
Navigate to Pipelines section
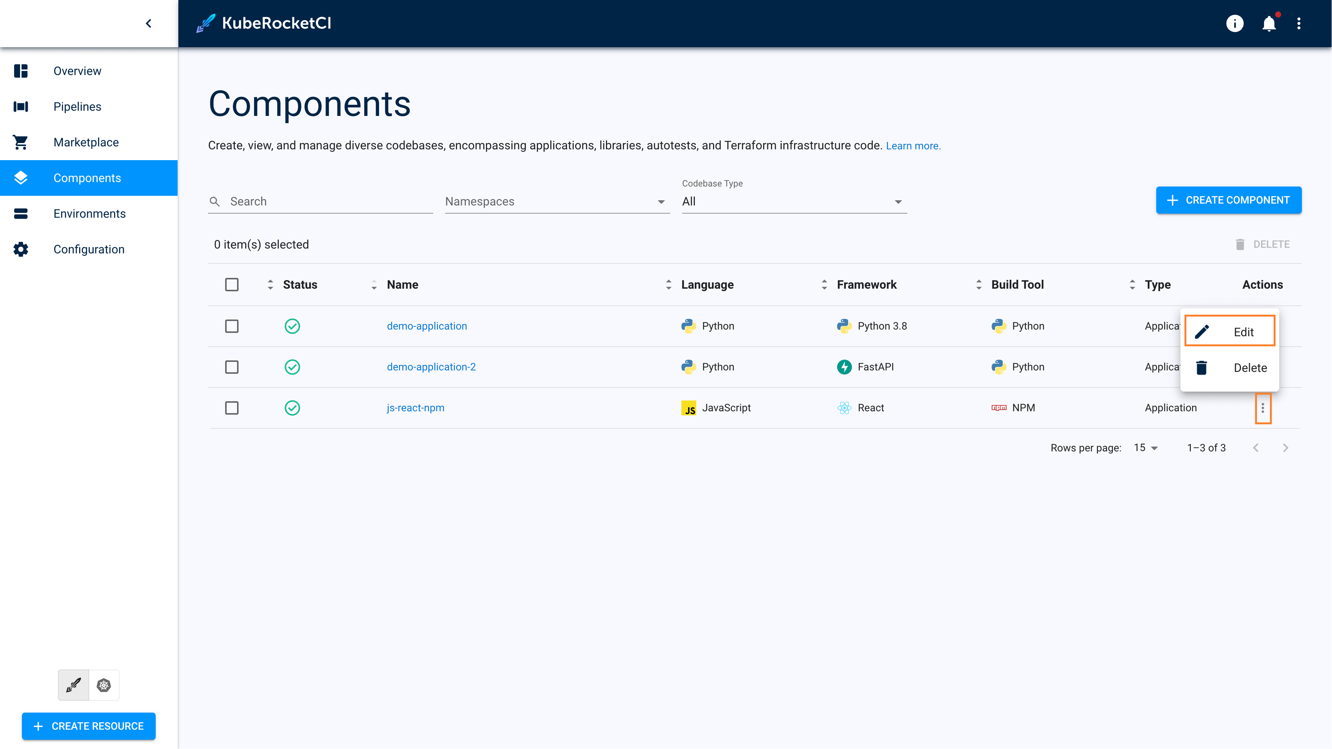pyautogui.click(x=77, y=107)
